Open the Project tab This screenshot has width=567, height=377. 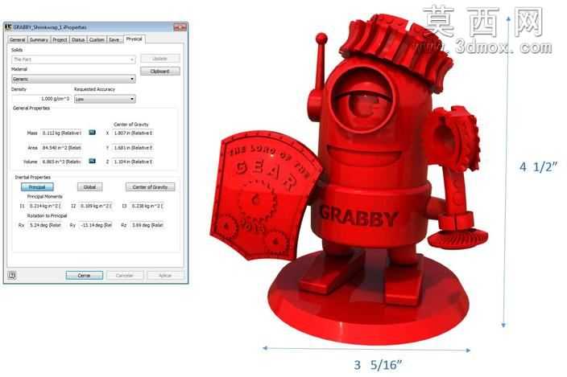tap(60, 39)
